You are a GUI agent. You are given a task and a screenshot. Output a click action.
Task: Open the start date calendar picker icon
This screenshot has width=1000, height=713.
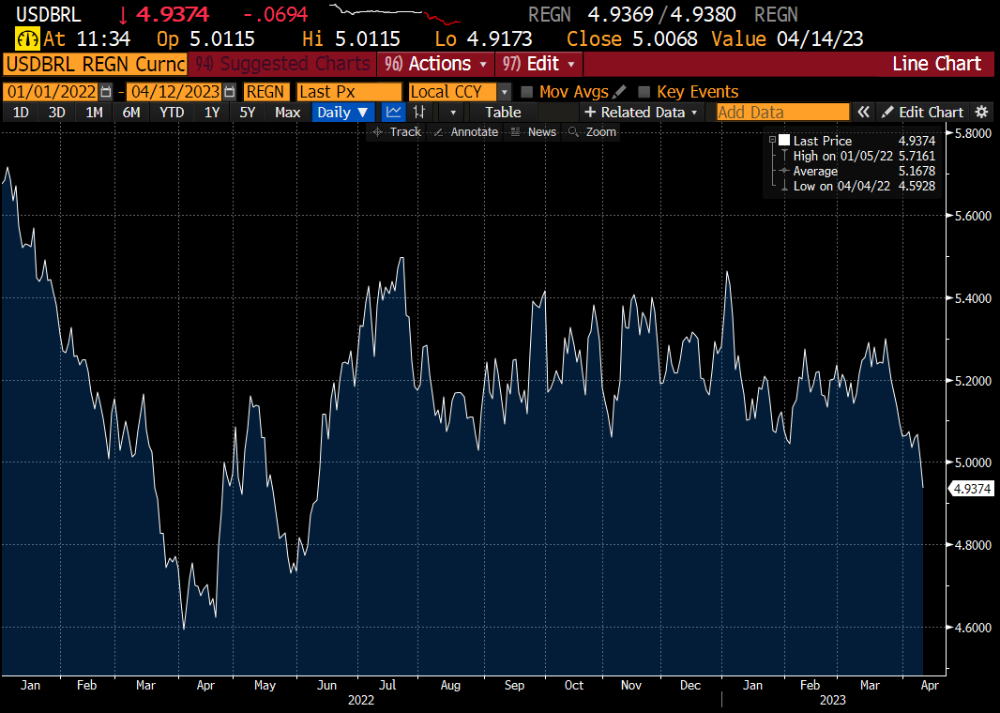[x=106, y=92]
